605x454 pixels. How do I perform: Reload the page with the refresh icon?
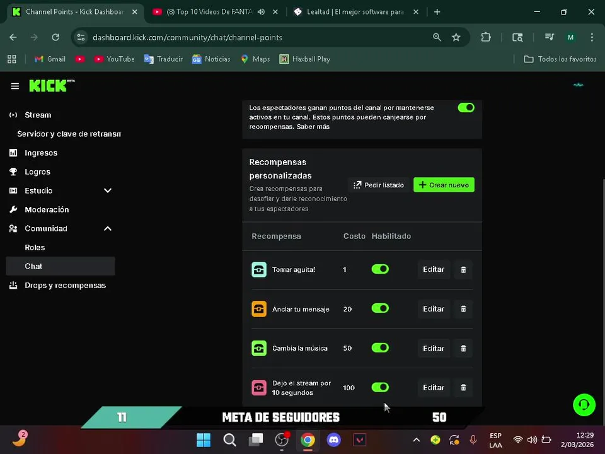55,37
